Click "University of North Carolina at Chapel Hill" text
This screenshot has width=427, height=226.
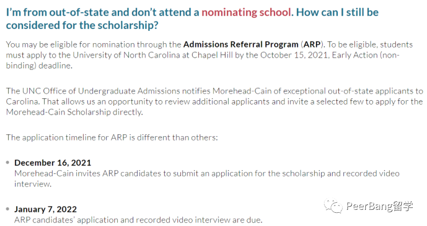tap(153, 55)
